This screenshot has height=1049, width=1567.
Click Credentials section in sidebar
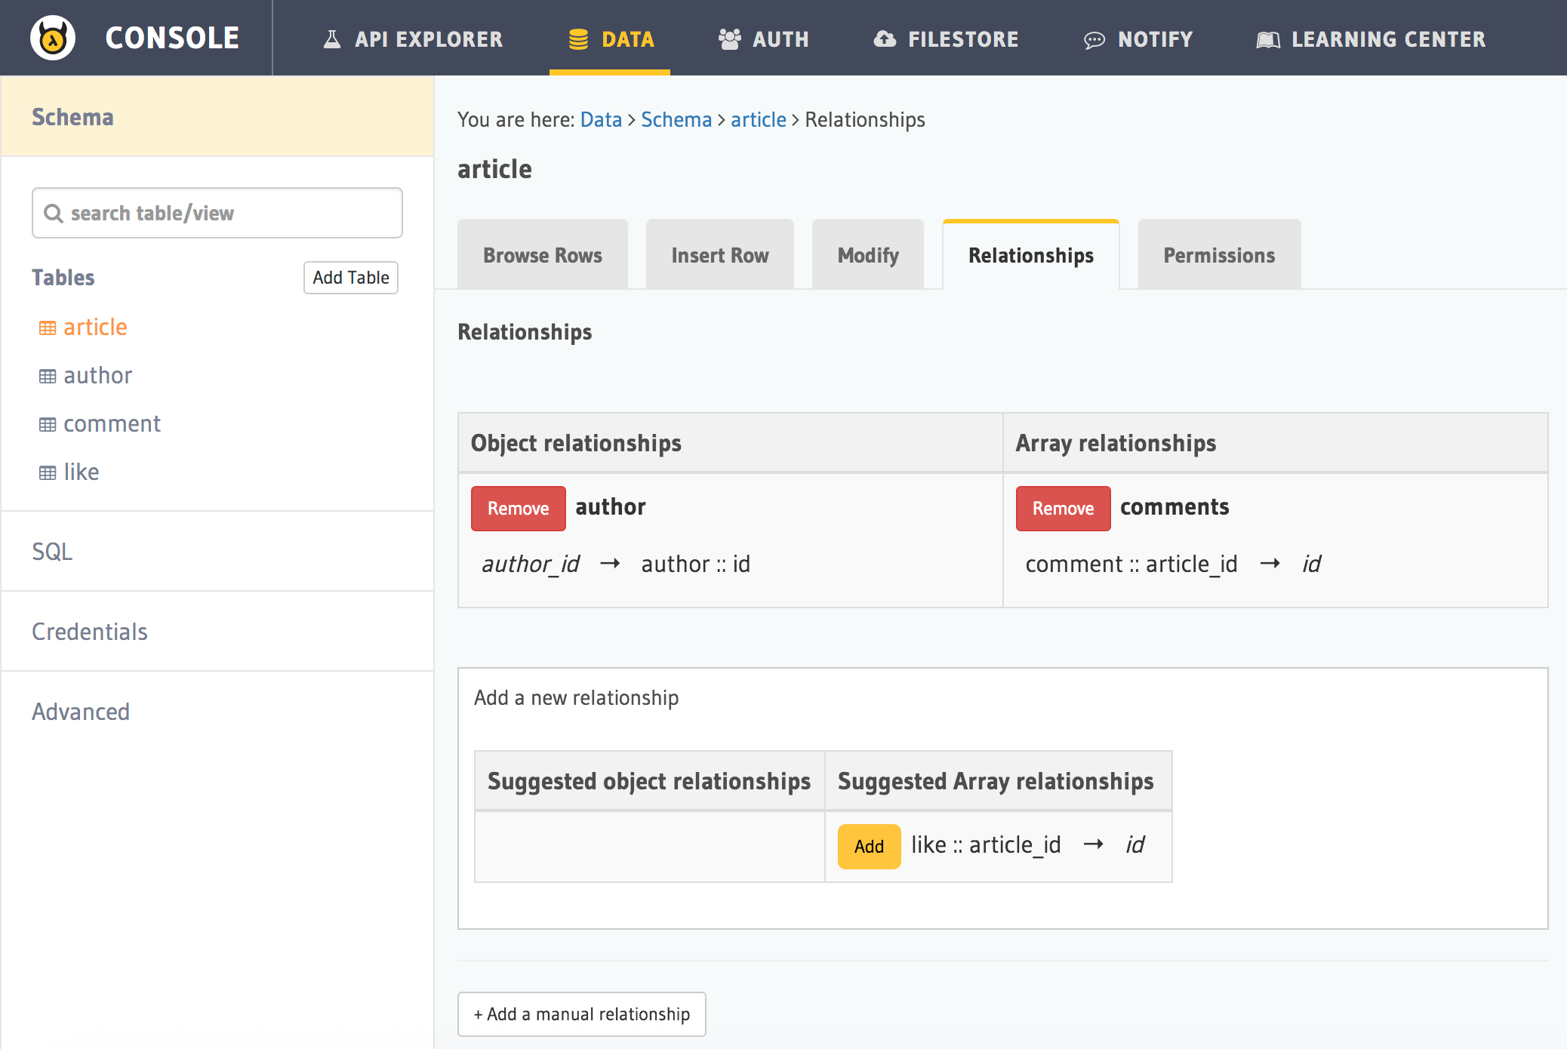[x=90, y=631]
